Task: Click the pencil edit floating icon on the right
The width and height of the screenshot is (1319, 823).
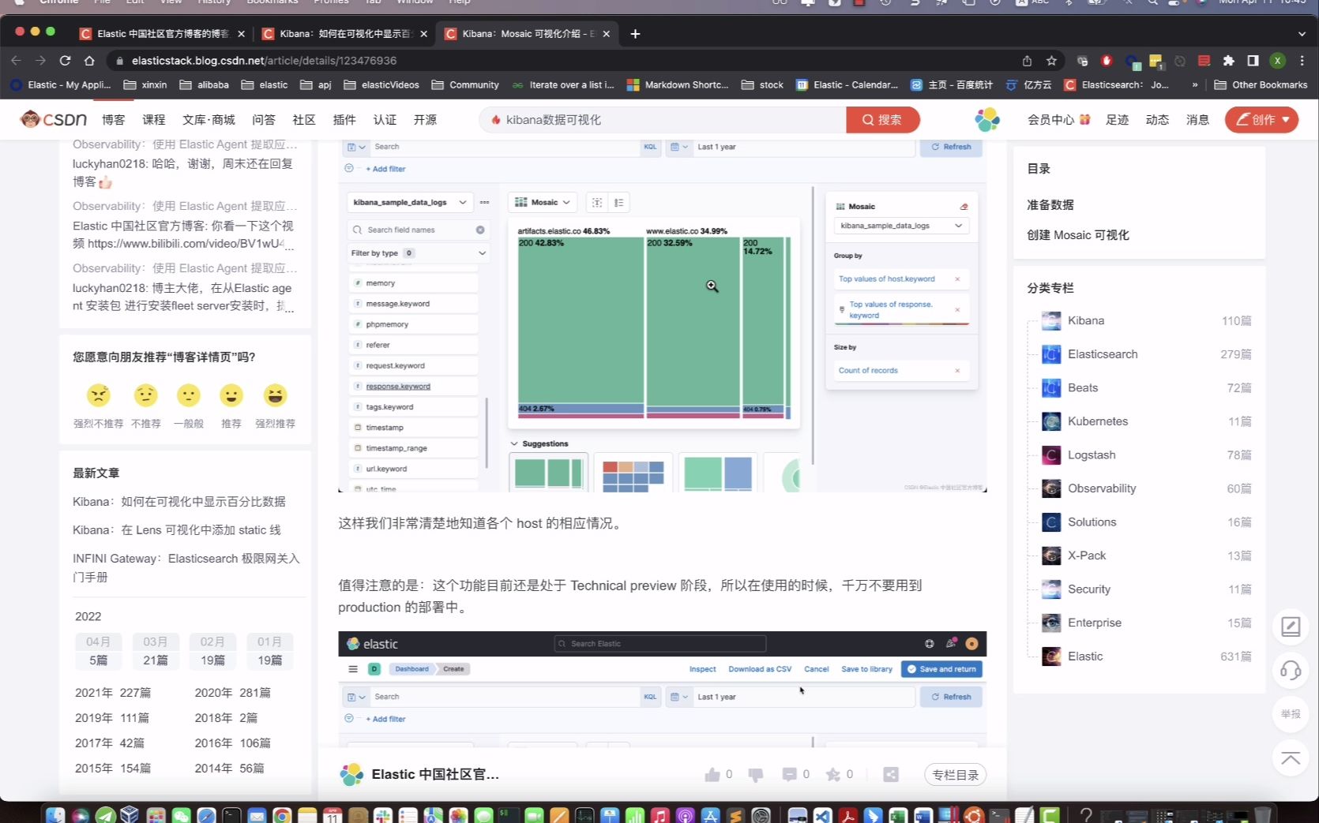Action: [x=1291, y=627]
